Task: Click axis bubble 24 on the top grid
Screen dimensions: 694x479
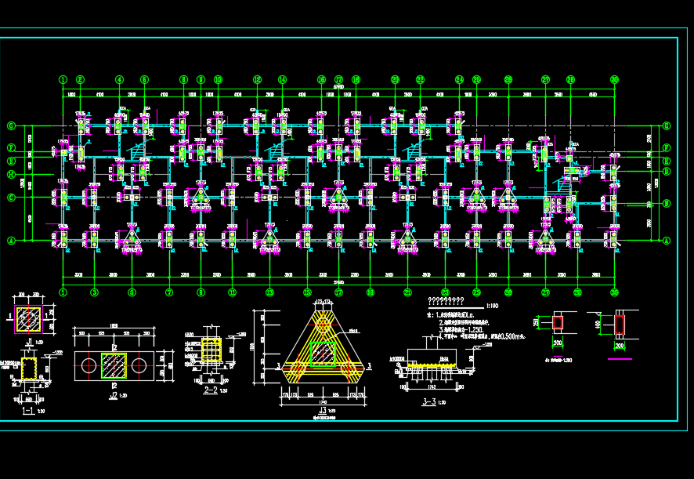Action: [460, 80]
